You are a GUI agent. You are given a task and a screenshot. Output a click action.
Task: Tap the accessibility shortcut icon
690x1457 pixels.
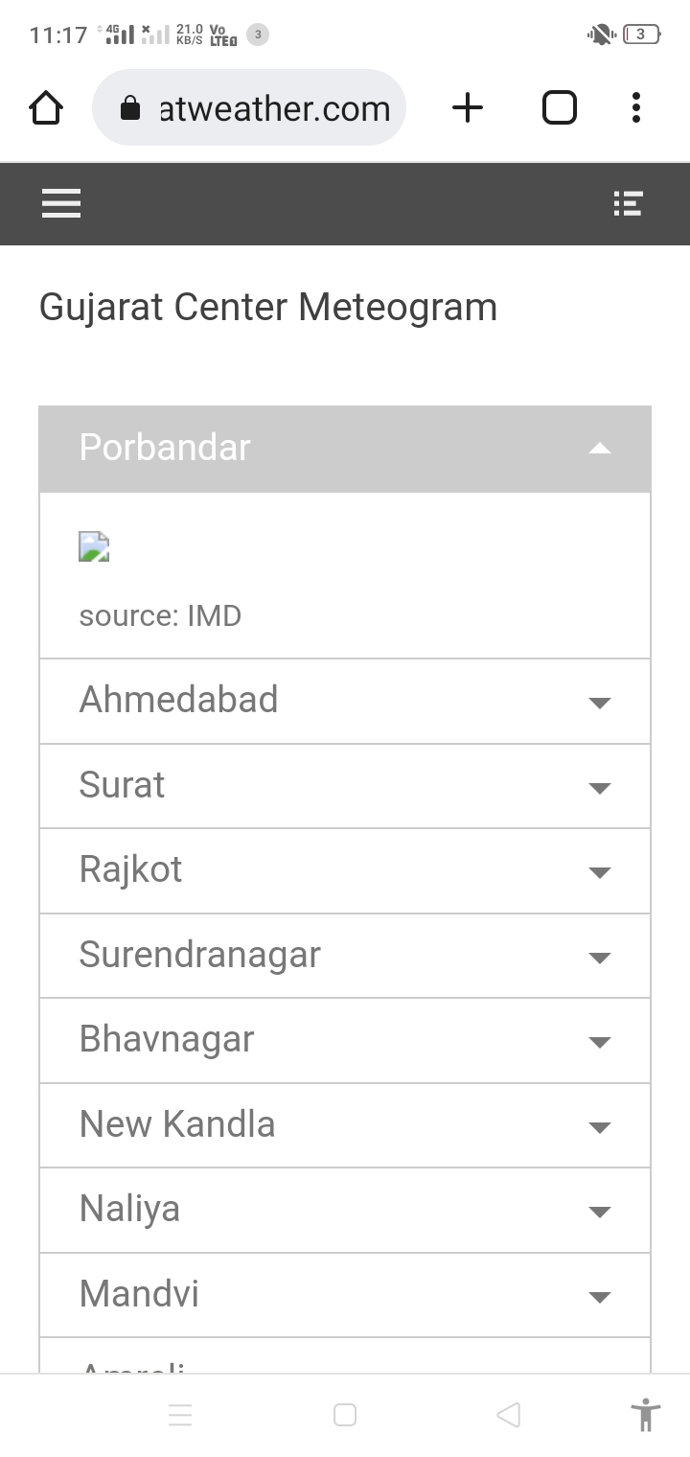(x=646, y=1415)
